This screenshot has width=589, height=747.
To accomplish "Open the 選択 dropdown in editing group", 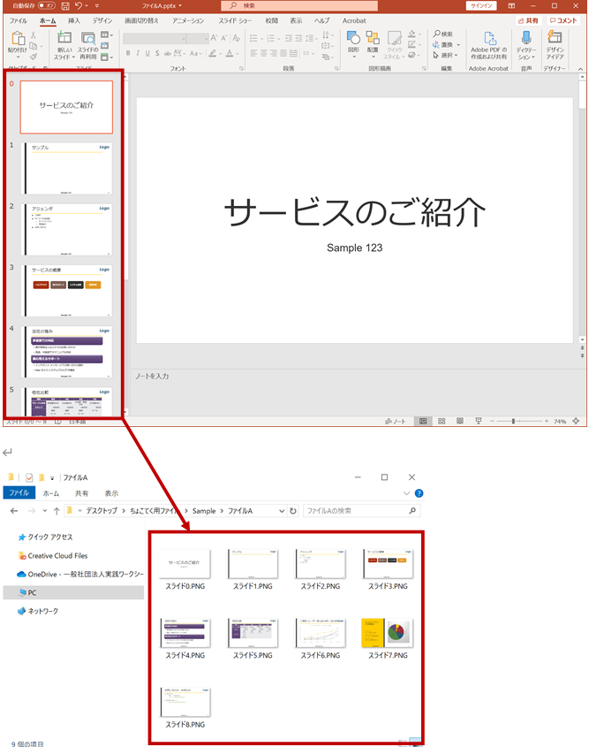I will pos(446,55).
